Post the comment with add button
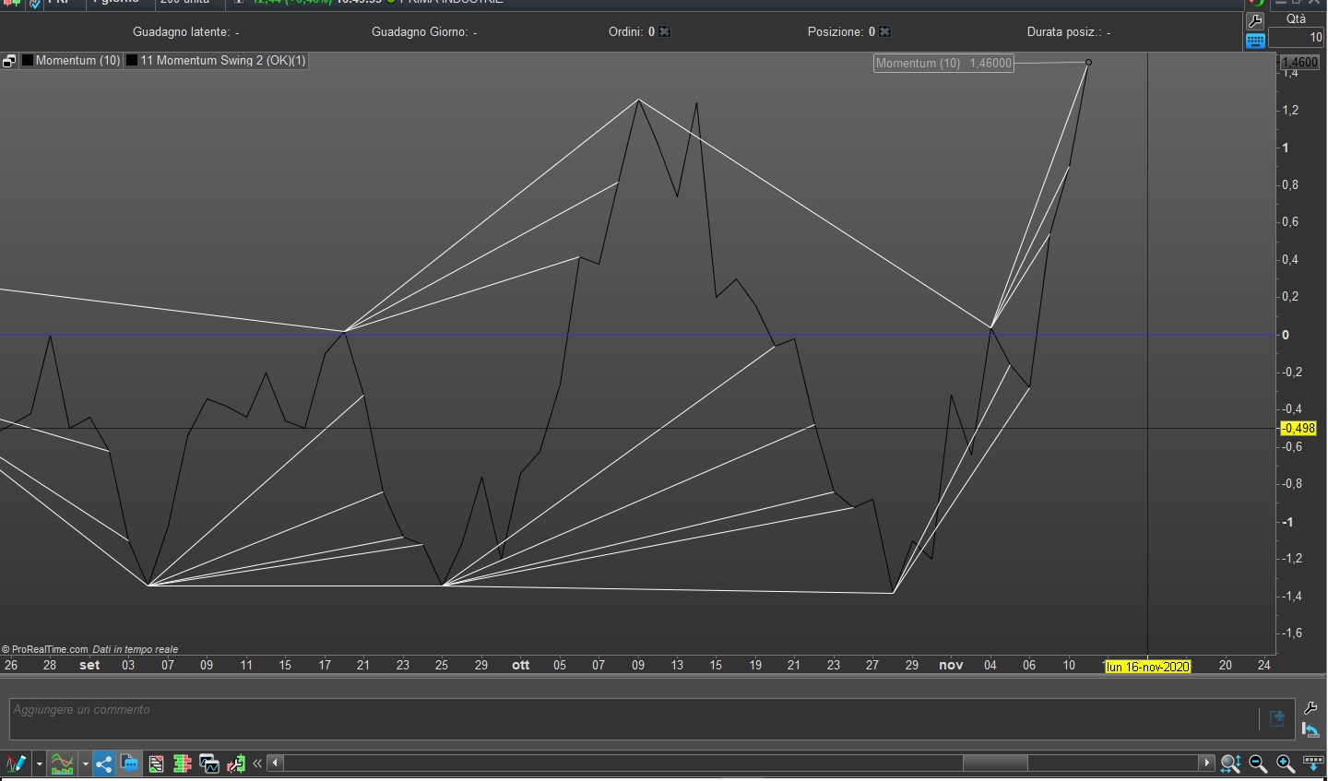Viewport: 1328px width, 781px height. coord(1277,718)
